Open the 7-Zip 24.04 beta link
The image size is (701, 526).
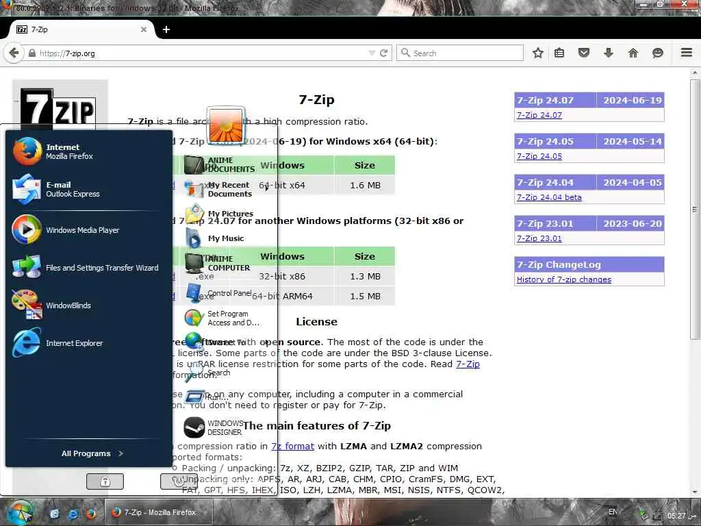point(549,197)
